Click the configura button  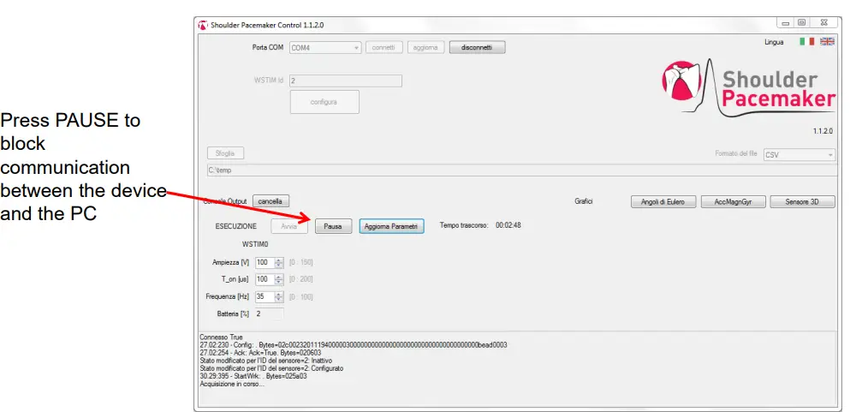pyautogui.click(x=324, y=102)
